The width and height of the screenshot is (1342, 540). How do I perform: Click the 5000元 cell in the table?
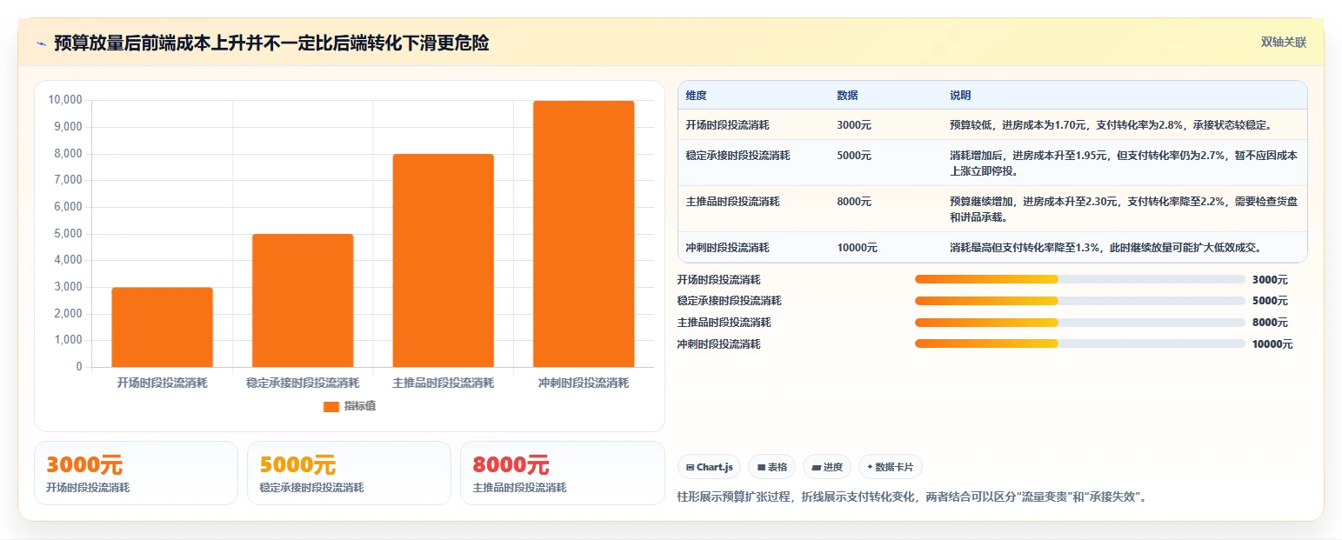point(854,156)
